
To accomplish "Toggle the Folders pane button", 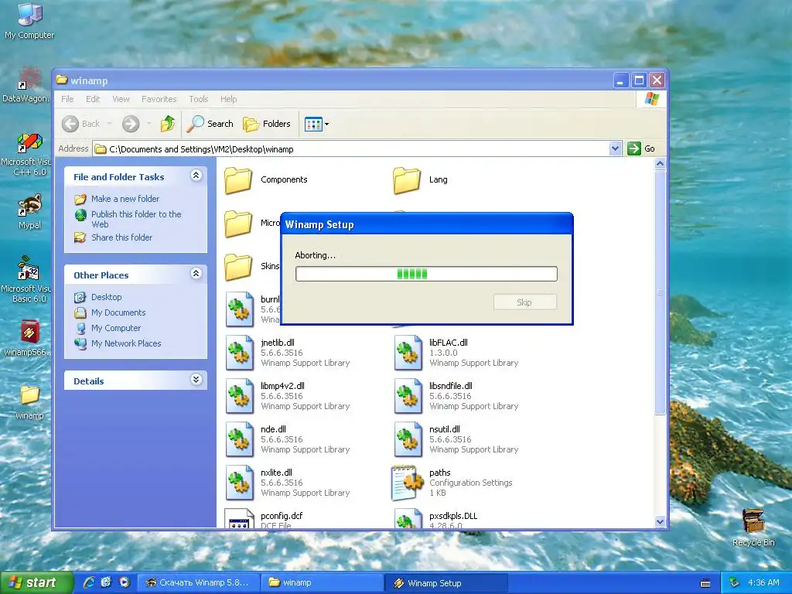I will coord(267,124).
